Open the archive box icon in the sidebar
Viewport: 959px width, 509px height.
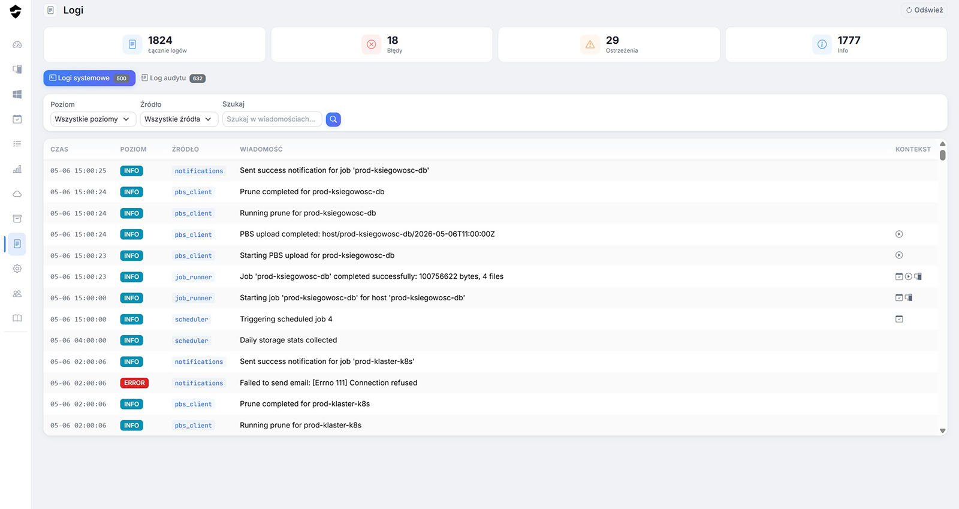tap(17, 219)
